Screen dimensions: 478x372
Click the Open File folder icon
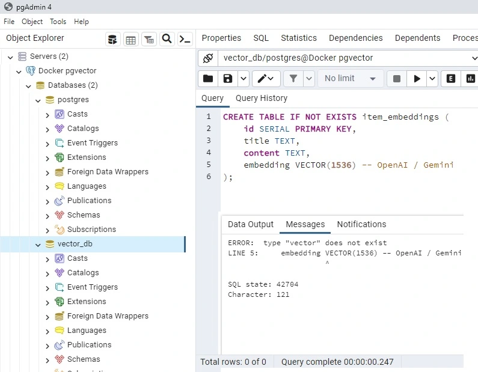coord(208,79)
